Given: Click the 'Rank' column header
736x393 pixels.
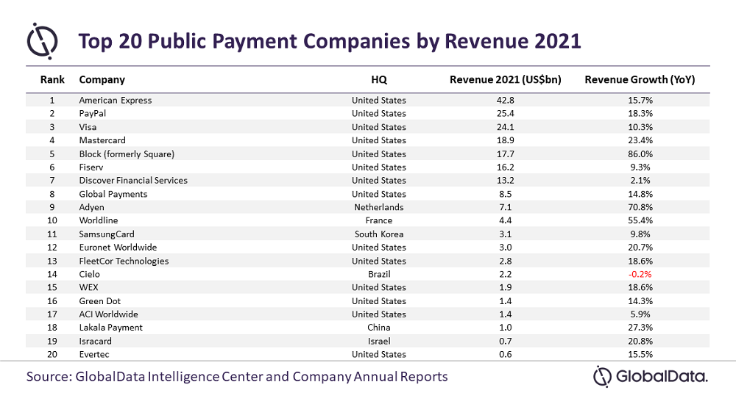Looking at the screenshot, I should [52, 79].
